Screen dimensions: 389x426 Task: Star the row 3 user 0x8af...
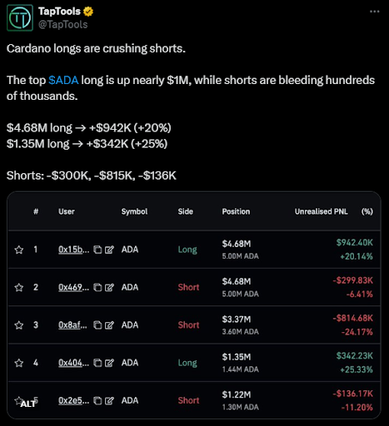tap(19, 325)
